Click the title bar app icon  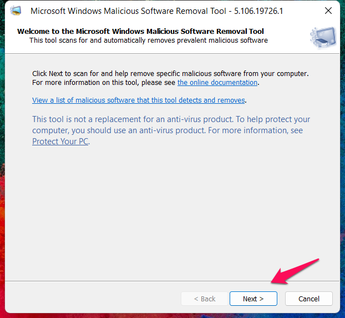click(x=16, y=11)
